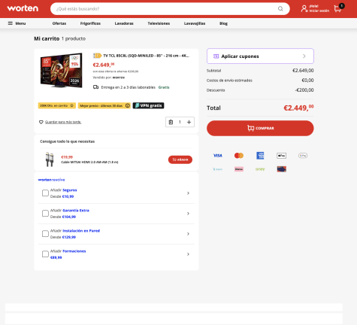The image size is (357, 325).
Task: Click the COMPRAR button
Action: coord(260,128)
